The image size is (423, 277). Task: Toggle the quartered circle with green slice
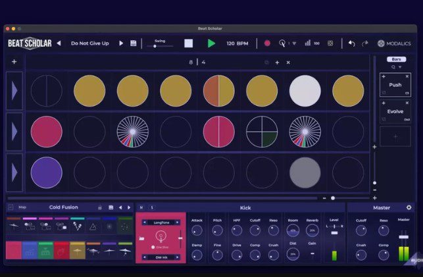tap(262, 132)
